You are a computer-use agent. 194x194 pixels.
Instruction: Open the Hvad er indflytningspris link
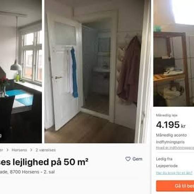tap(175, 148)
